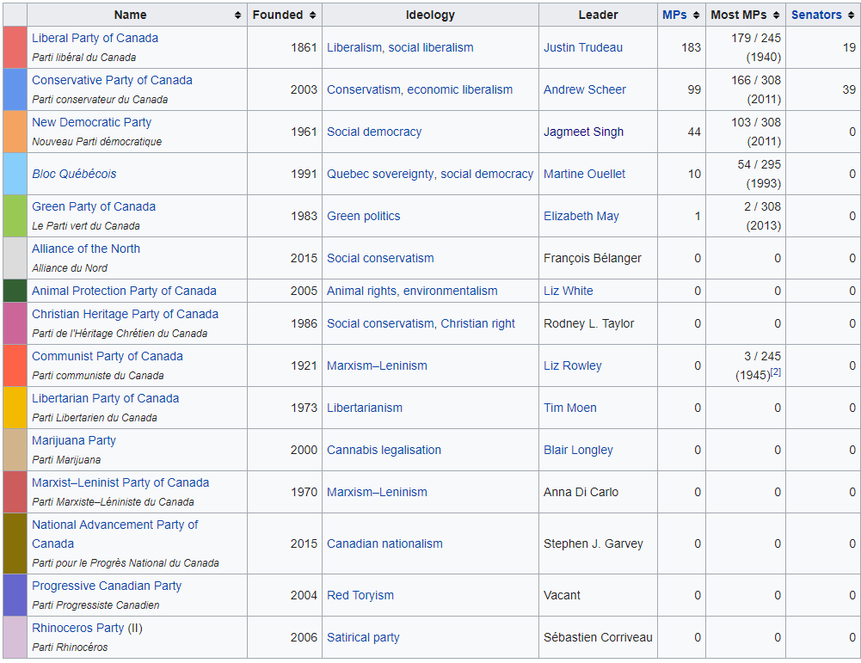Open Libertarian Party of Canada link
The width and height of the screenshot is (861, 663).
coord(106,399)
